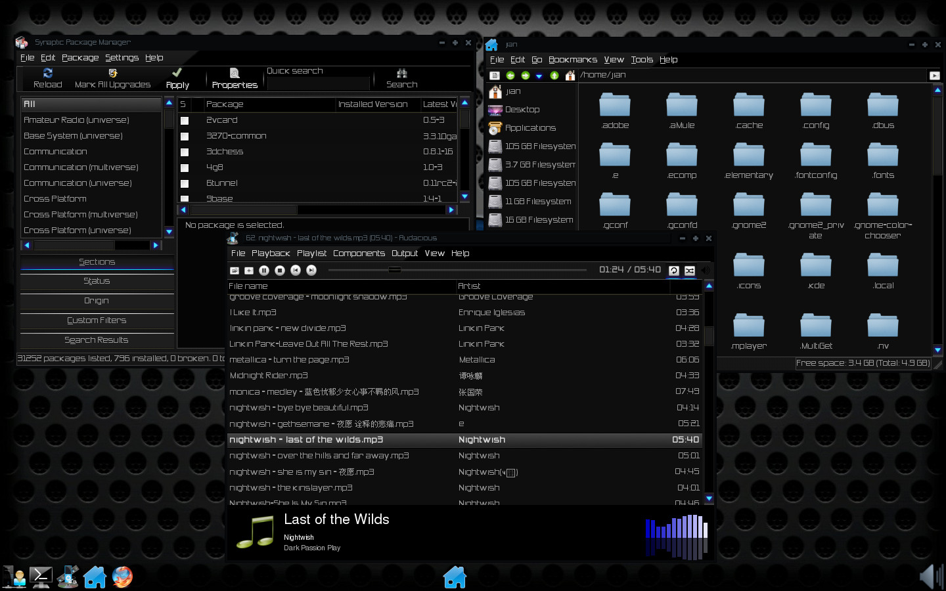The image size is (946, 591).
Task: Tick the checkbox for package 3270-common
Action: click(185, 137)
